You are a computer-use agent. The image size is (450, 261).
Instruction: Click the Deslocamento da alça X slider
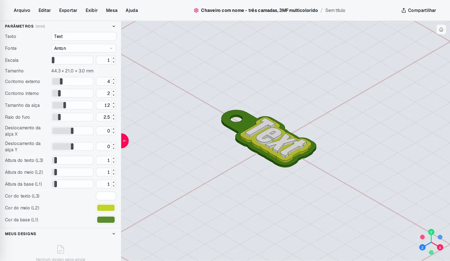coord(72,131)
